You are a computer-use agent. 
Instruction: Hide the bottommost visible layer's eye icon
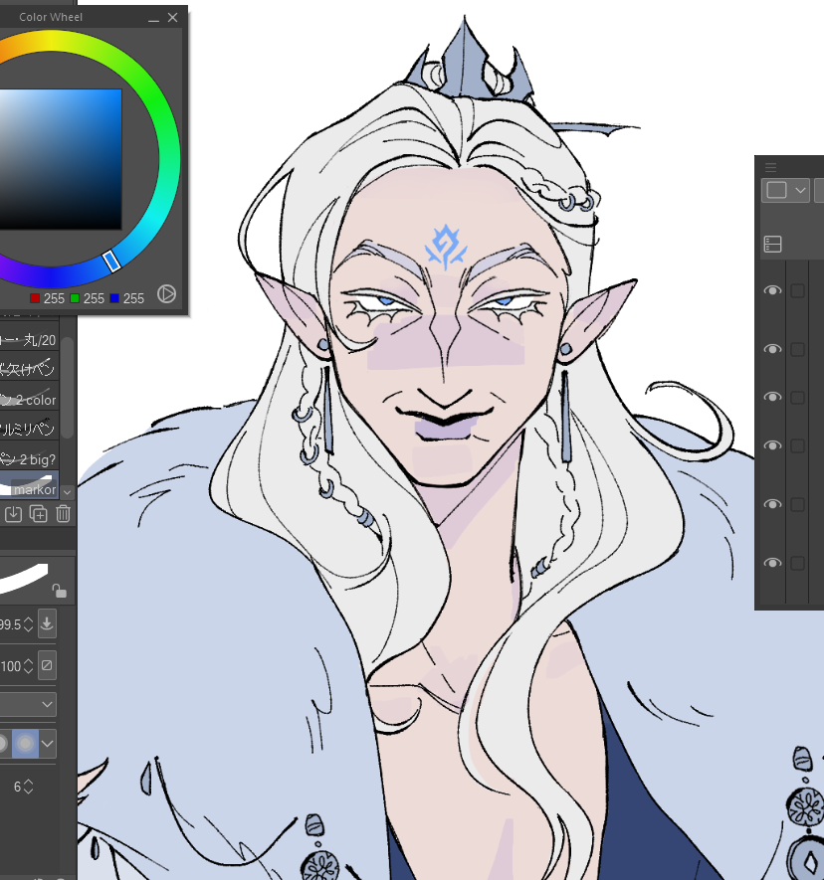tap(773, 563)
